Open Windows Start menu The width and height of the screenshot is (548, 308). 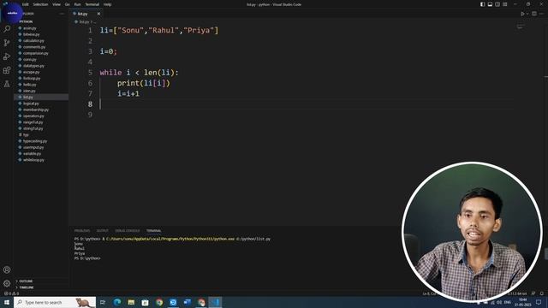[x=6, y=302]
